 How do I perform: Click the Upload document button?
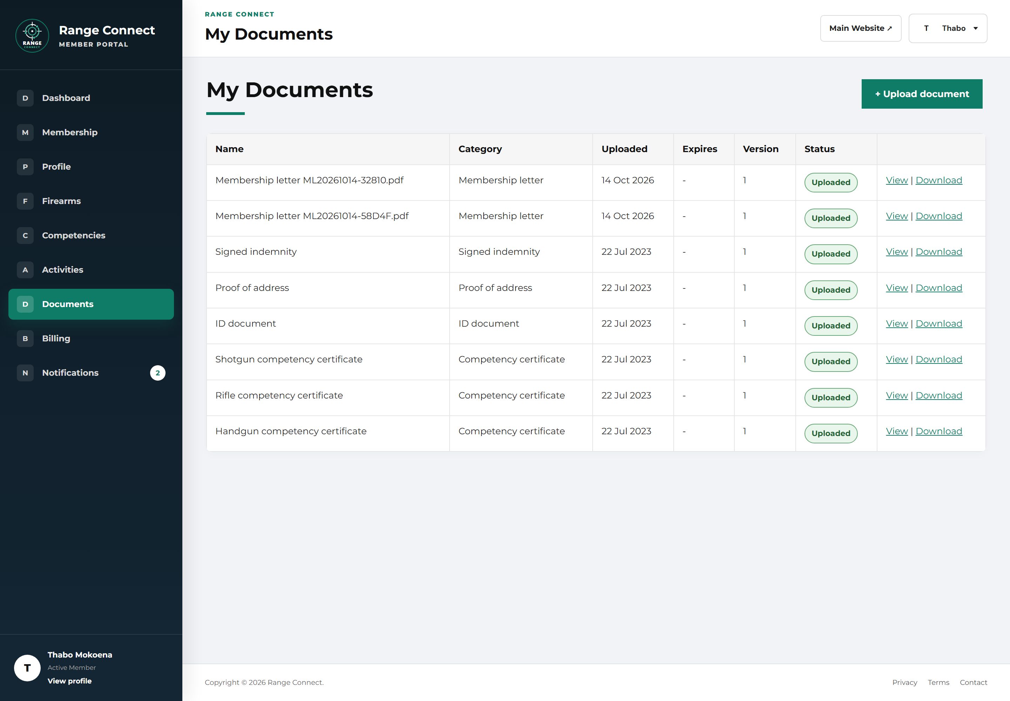[922, 94]
